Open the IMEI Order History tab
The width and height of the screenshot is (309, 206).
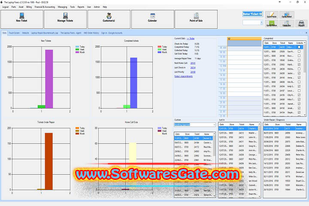coord(91,33)
